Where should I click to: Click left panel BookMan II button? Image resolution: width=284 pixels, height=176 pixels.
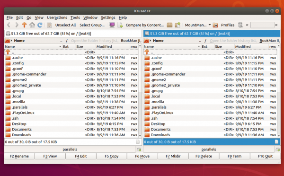click(x=131, y=41)
